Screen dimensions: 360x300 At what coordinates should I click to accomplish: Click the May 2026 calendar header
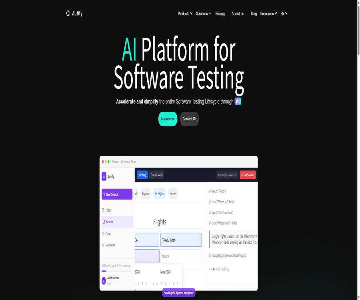[165, 272]
